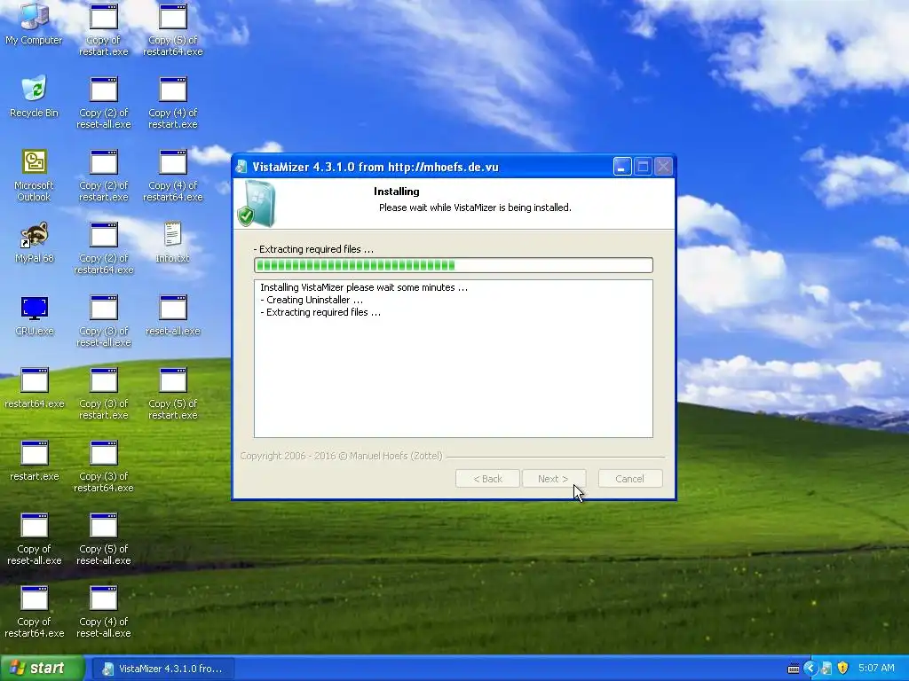The width and height of the screenshot is (909, 681).
Task: Select Copy (3) of restart64.exe icon
Action: (103, 466)
